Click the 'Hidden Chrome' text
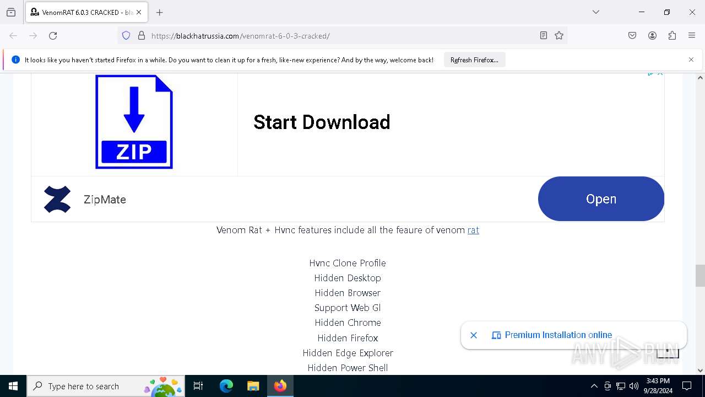705x397 pixels. pos(348,323)
